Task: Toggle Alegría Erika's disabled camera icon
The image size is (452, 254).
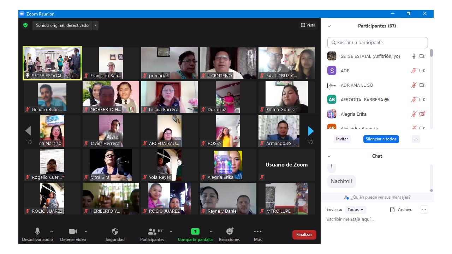Action: click(422, 114)
